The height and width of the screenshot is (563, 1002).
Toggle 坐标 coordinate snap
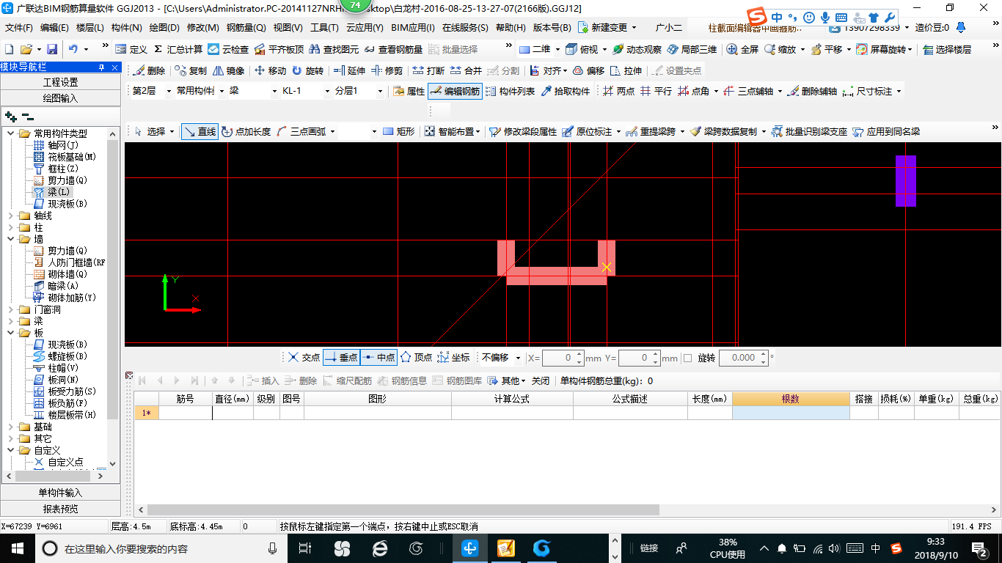(453, 358)
